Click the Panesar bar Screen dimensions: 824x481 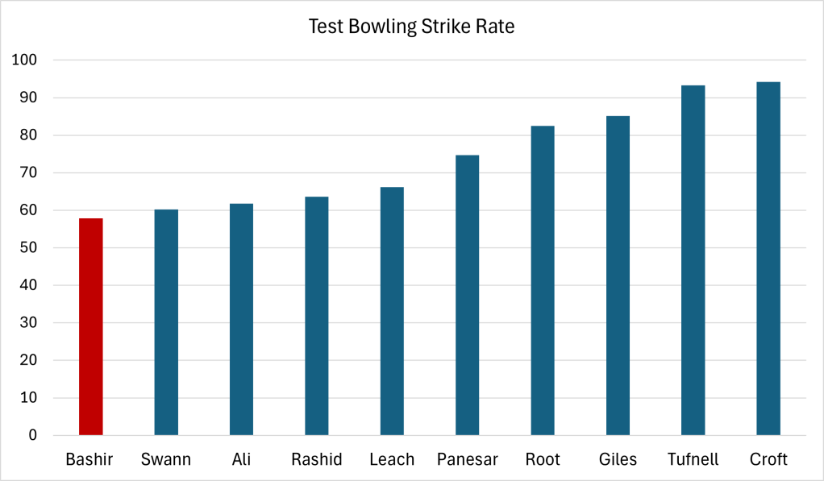467,295
